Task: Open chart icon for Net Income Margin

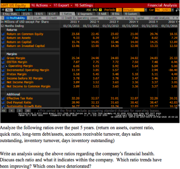Action: tap(3, 82)
